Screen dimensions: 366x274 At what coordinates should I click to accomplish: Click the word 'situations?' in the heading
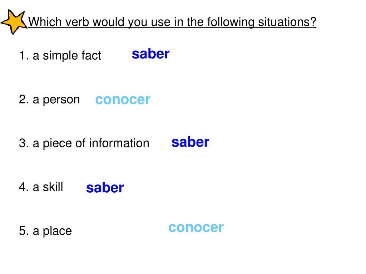click(287, 22)
